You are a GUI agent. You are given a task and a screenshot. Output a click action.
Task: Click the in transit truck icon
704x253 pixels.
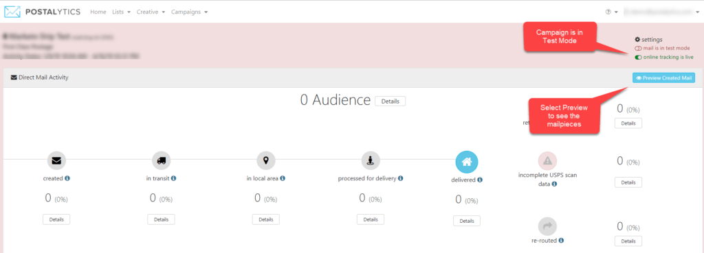[x=161, y=160]
